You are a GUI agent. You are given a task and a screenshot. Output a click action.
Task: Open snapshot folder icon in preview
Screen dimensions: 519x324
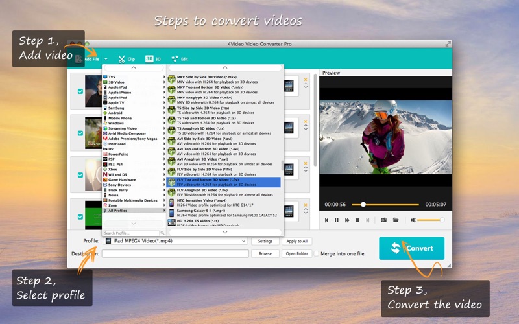pos(396,220)
